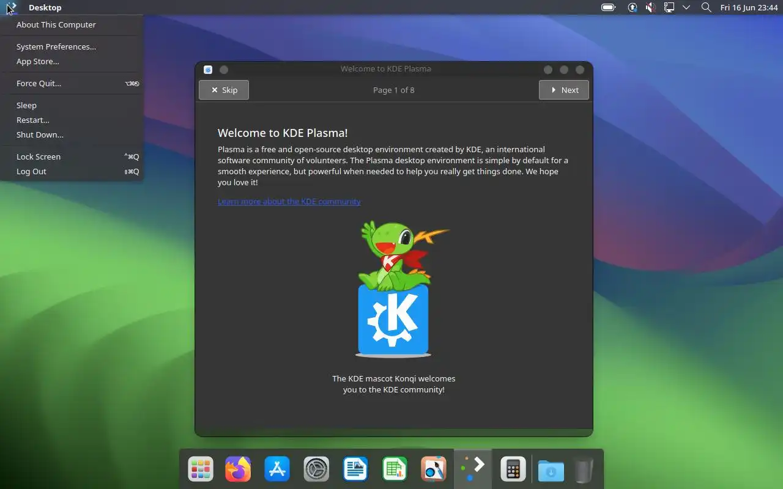This screenshot has height=489, width=783.
Task: Launch the Calc spreadsheet app in dock
Action: pyautogui.click(x=395, y=469)
